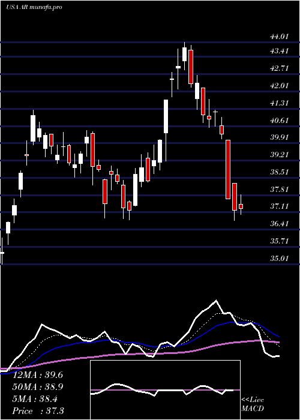Click the 44.01 price axis label
This screenshot has height=420, width=300.
click(x=279, y=37)
